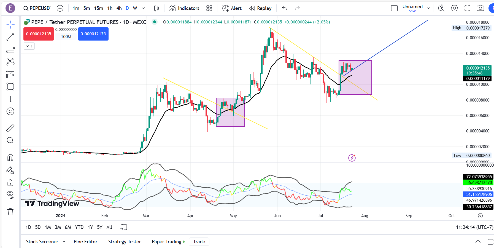The image size is (494, 248).
Task: Click the Save layout link
Action: point(412,11)
